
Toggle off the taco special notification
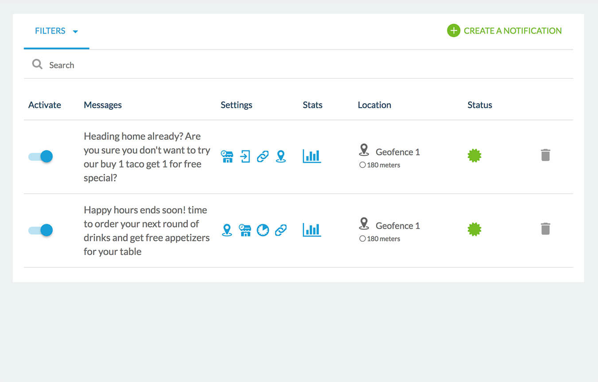41,156
